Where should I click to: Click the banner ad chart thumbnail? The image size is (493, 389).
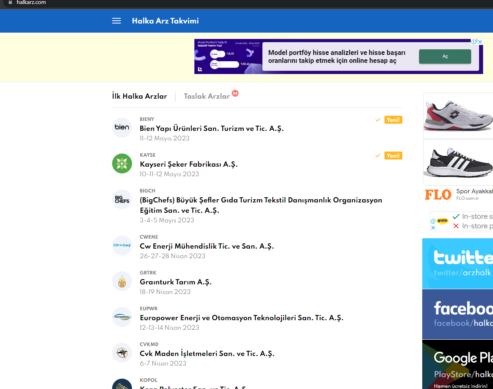(x=228, y=56)
